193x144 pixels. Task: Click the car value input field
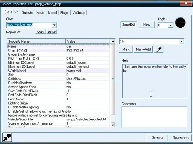[149, 41]
